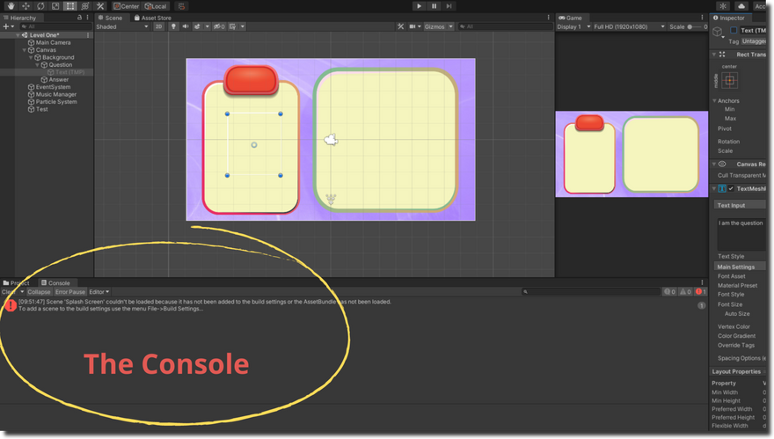Select the Hand tool in toolbar
The height and width of the screenshot is (439, 774).
pos(10,6)
